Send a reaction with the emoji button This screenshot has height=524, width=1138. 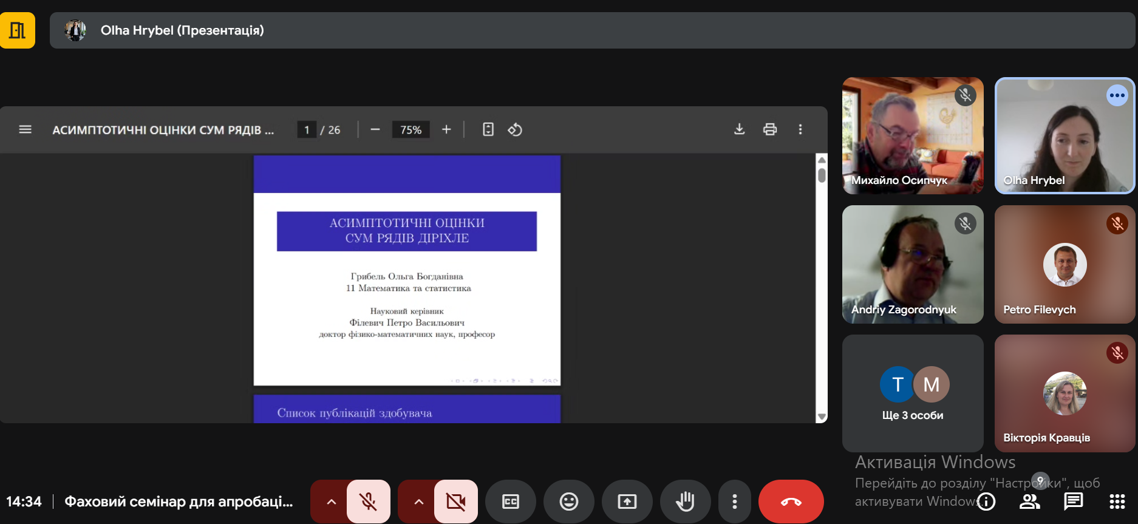pyautogui.click(x=568, y=502)
